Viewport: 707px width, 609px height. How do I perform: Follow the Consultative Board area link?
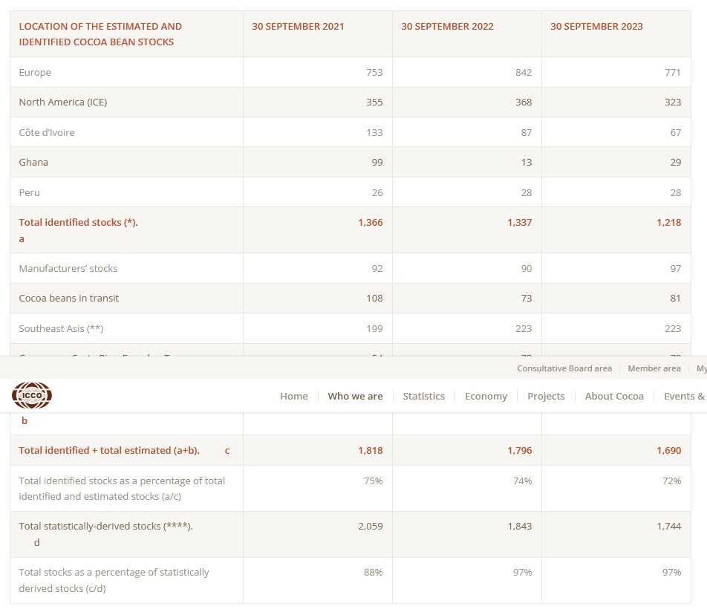[x=564, y=368]
